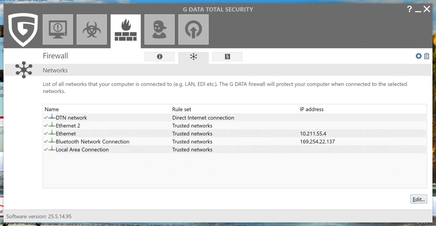
Task: Open the firewall log clipboard icon
Action: coord(427,56)
